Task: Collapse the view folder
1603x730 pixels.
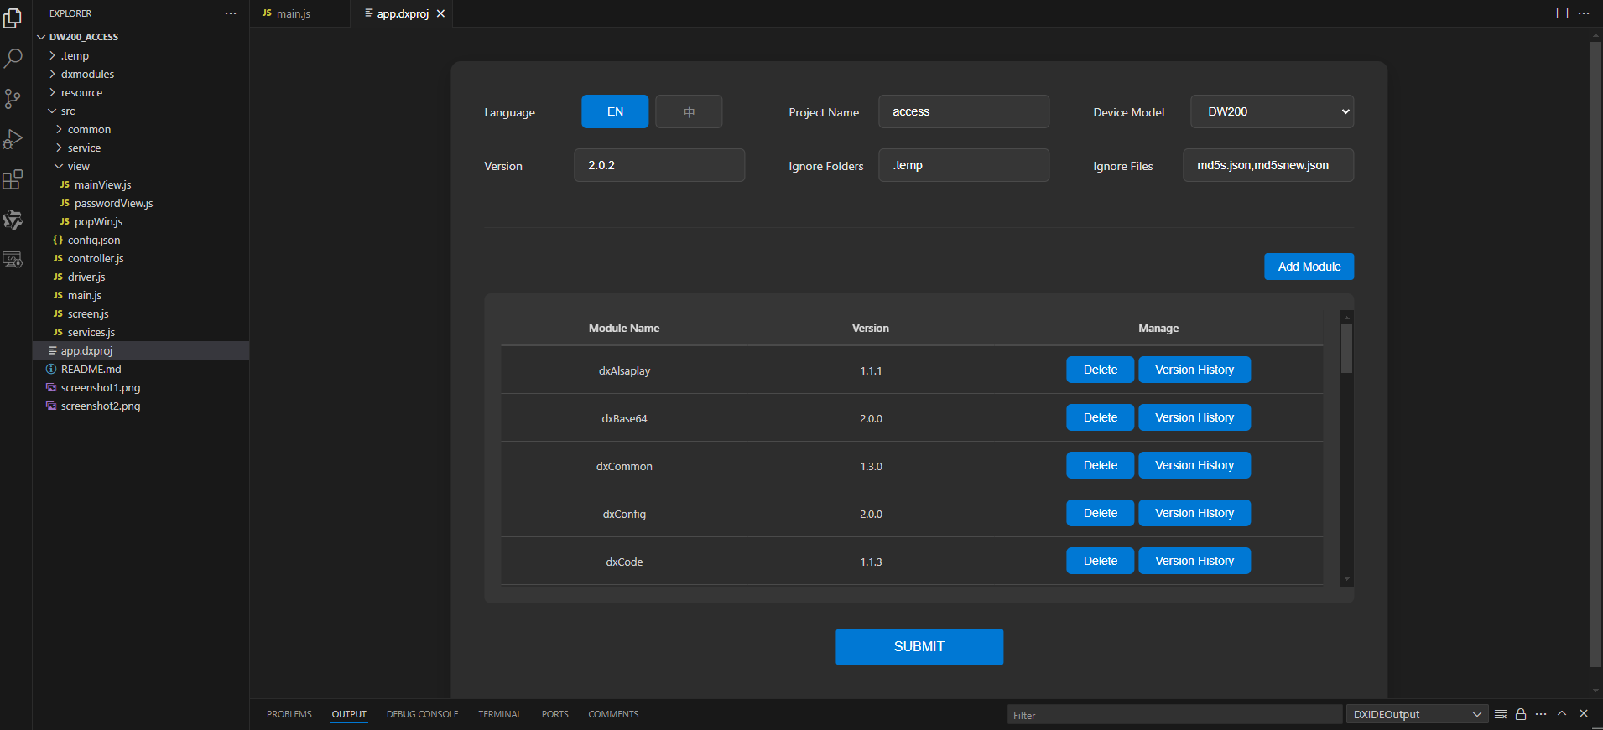Action: [141, 166]
